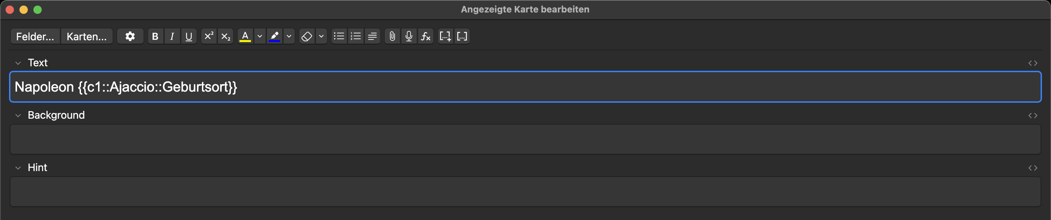Record audio with the microphone icon
The height and width of the screenshot is (220, 1051).
click(x=409, y=36)
